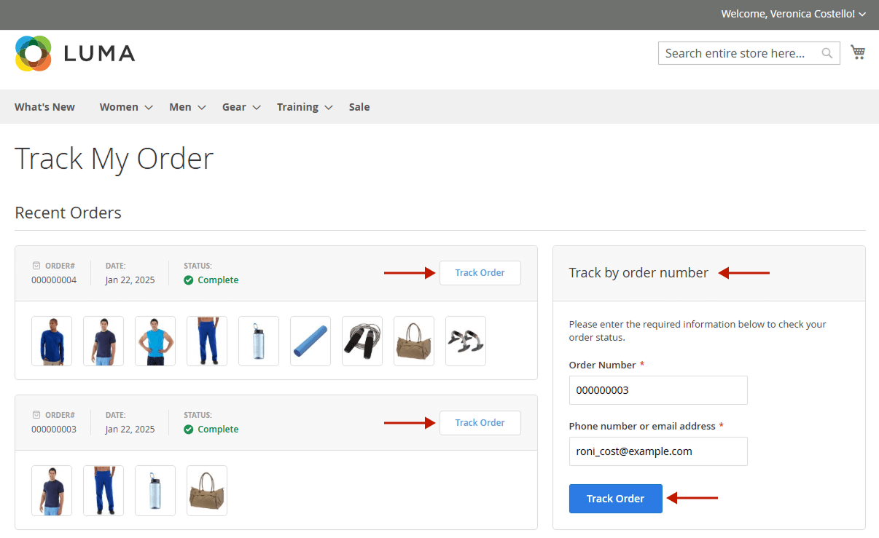The width and height of the screenshot is (879, 538).
Task: Click the Jan 22, 2025 date of order 000000003
Action: (x=130, y=430)
